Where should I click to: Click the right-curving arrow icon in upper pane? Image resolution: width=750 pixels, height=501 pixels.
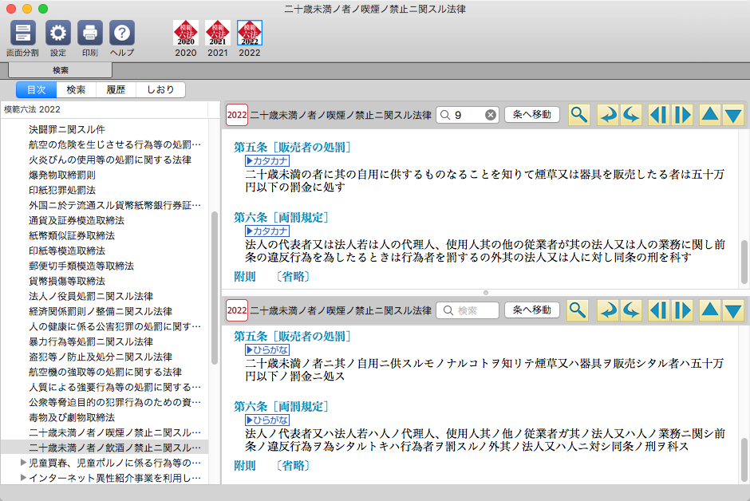pos(609,115)
